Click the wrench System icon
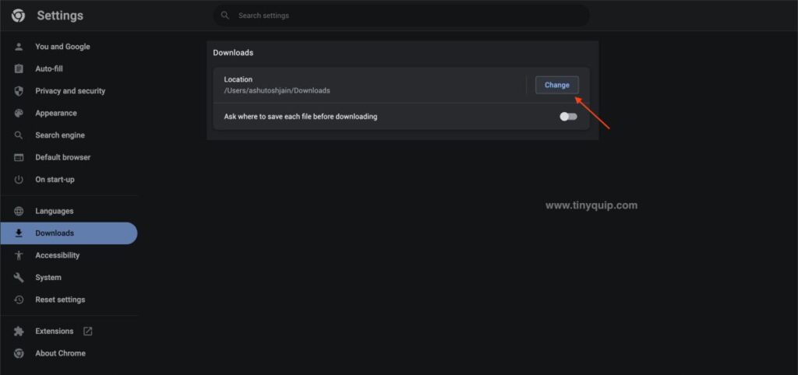 click(19, 278)
